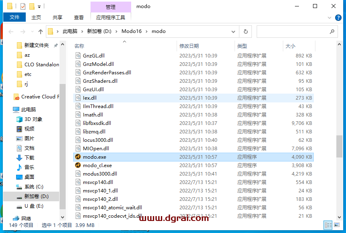Expand the address bar history dropdown
This screenshot has width=346, height=233.
point(233,32)
